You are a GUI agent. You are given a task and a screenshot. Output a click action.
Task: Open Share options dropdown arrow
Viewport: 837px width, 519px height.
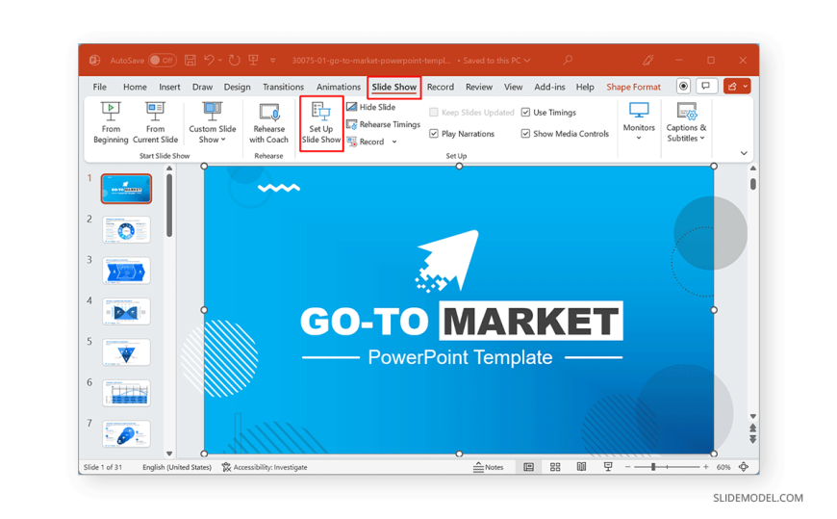click(x=746, y=86)
